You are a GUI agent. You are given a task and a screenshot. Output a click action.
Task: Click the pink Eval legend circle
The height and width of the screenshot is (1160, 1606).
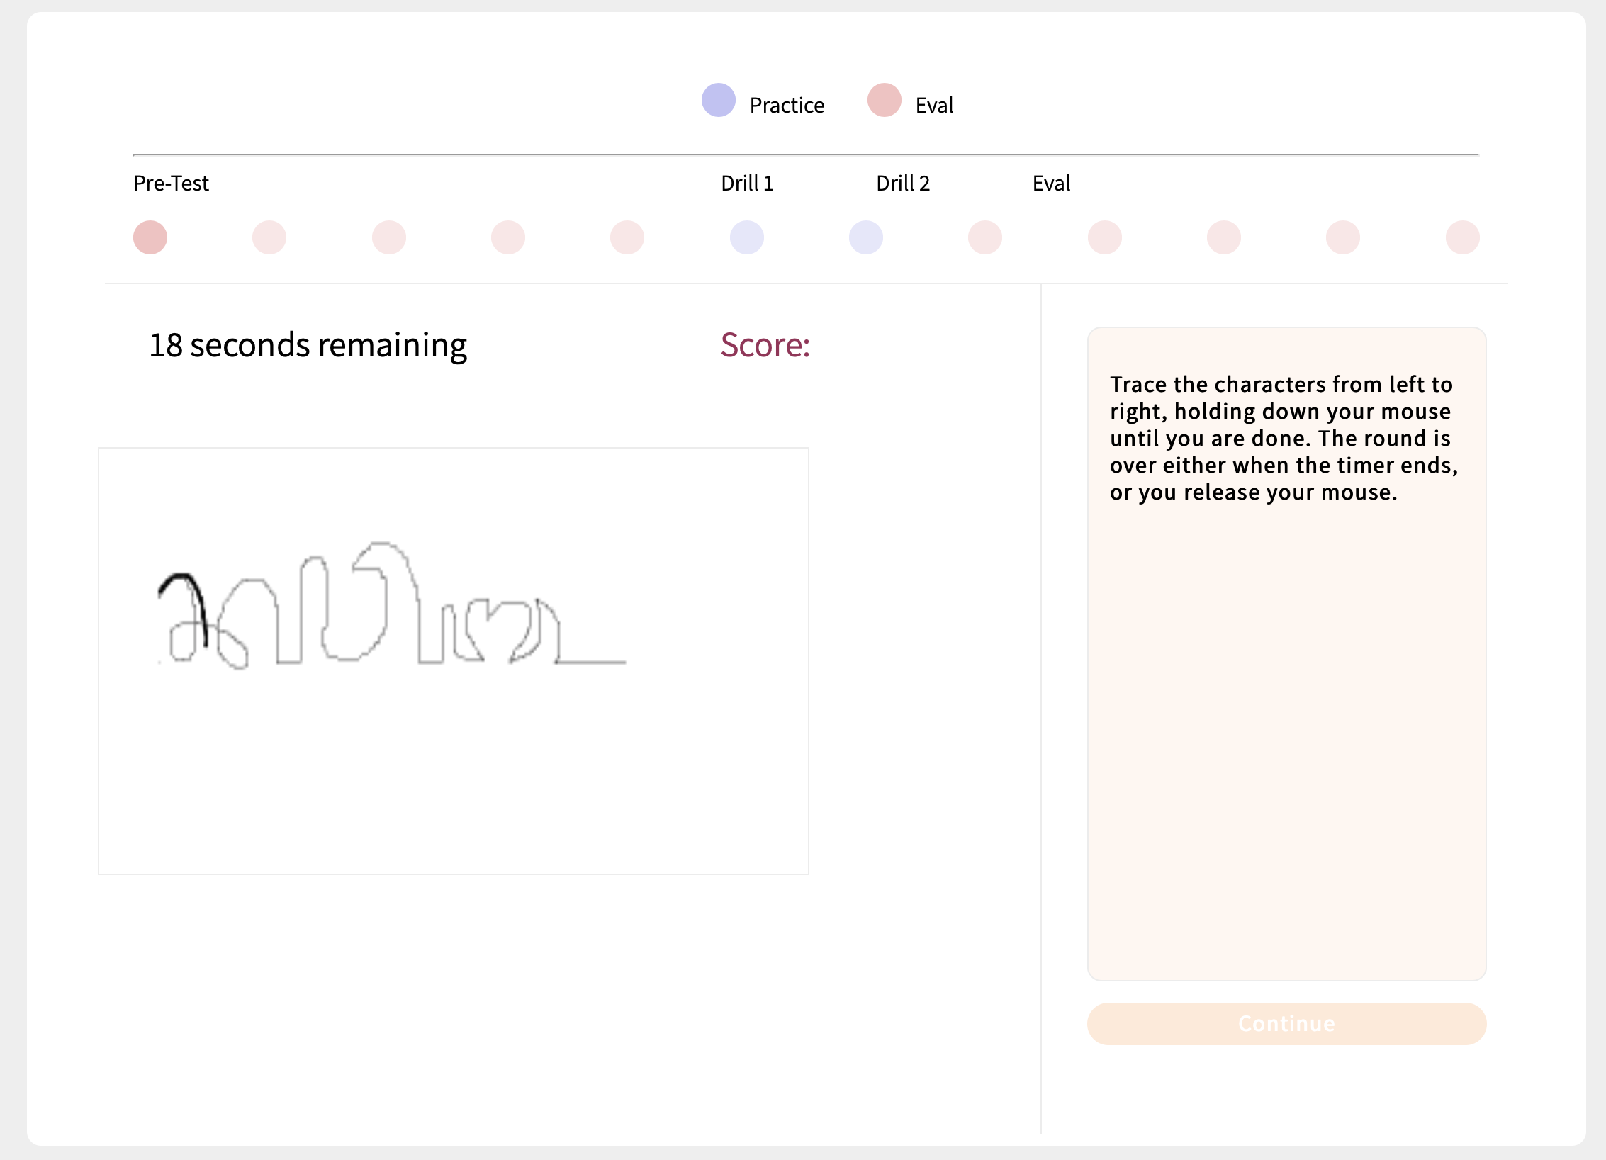pos(885,101)
